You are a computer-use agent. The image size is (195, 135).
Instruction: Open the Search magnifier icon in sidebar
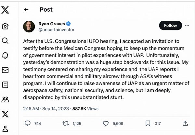(x=5, y=41)
